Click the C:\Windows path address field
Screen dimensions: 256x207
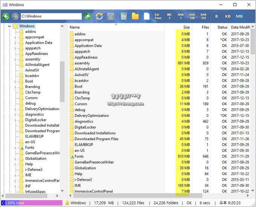[x=51, y=16]
